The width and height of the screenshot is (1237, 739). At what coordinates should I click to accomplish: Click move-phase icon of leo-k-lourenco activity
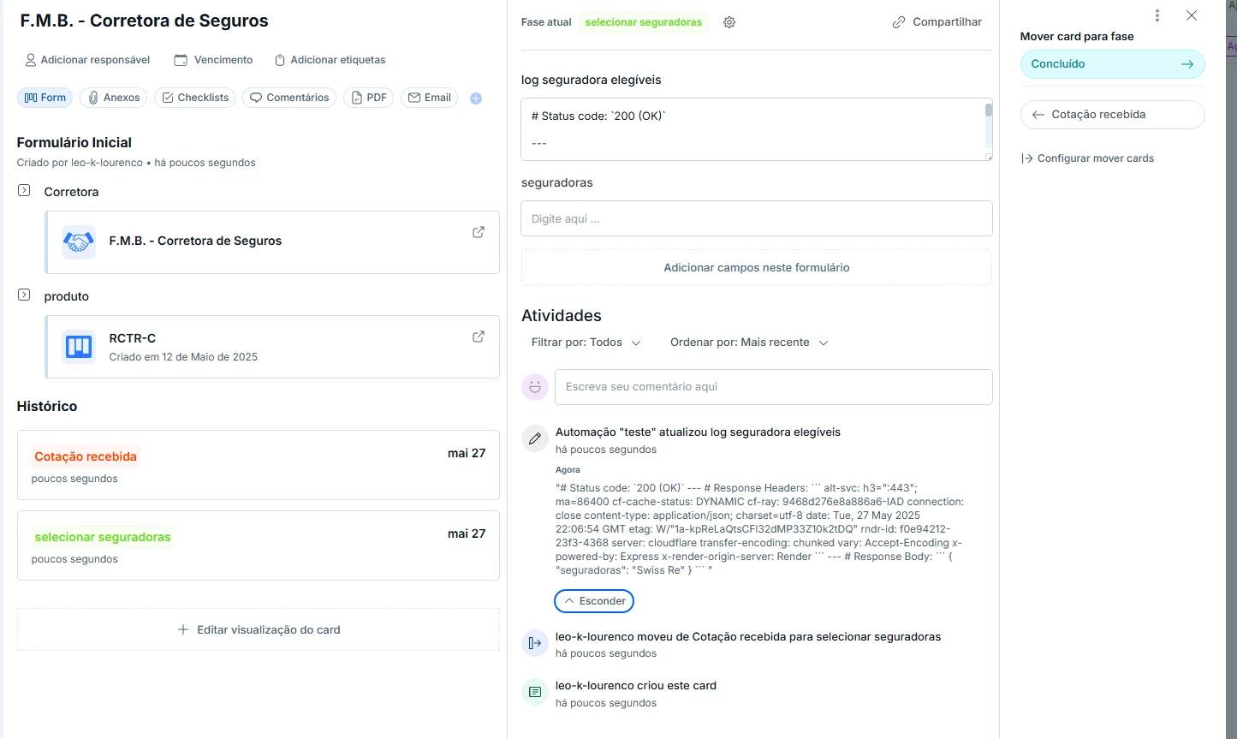pos(535,643)
